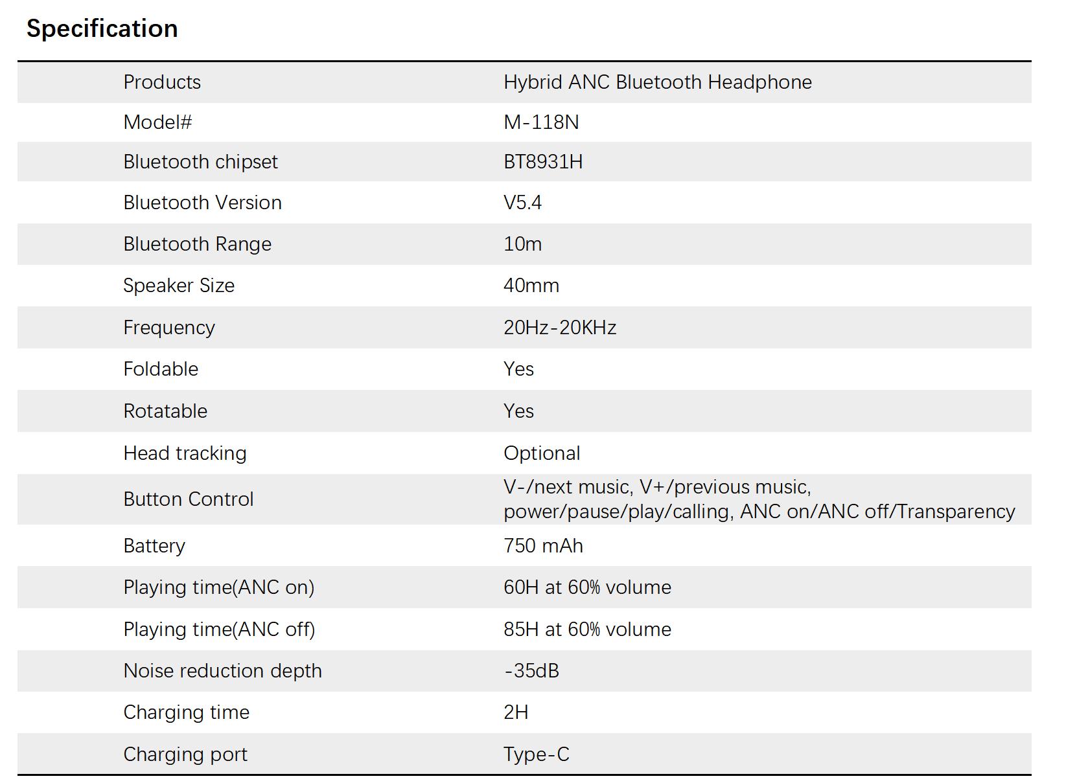The image size is (1077, 783).
Task: Click the Optional head tracking value
Action: coord(542,453)
